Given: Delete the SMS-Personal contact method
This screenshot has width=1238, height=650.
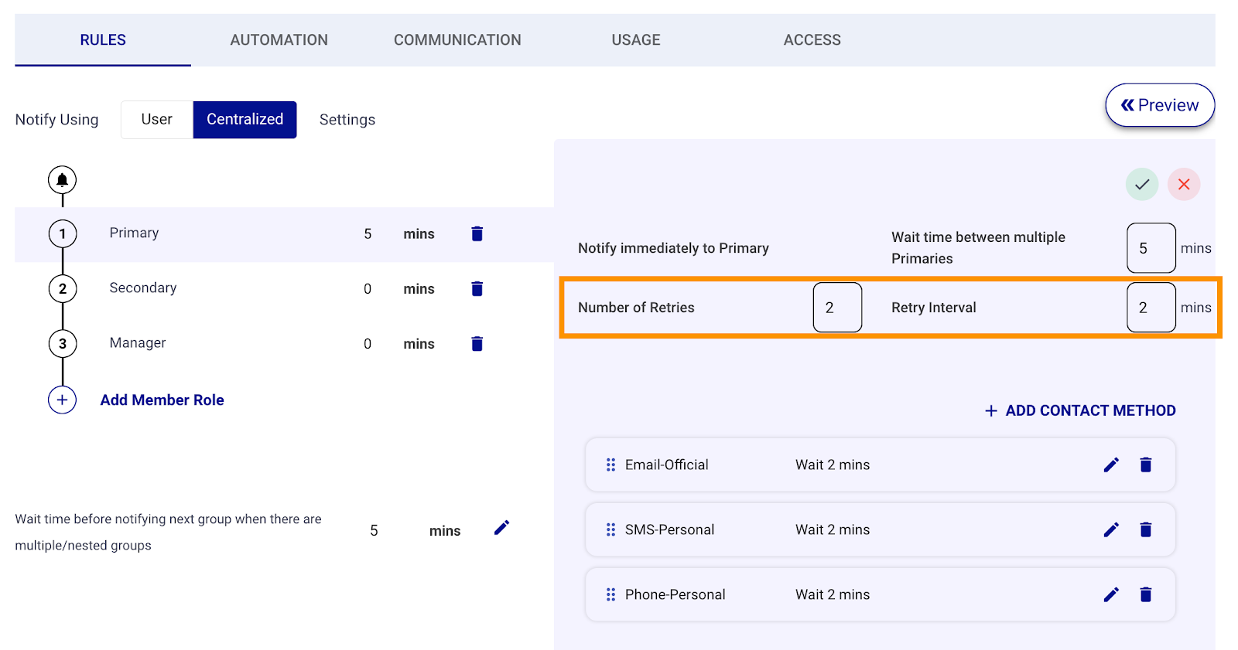Looking at the screenshot, I should tap(1146, 529).
